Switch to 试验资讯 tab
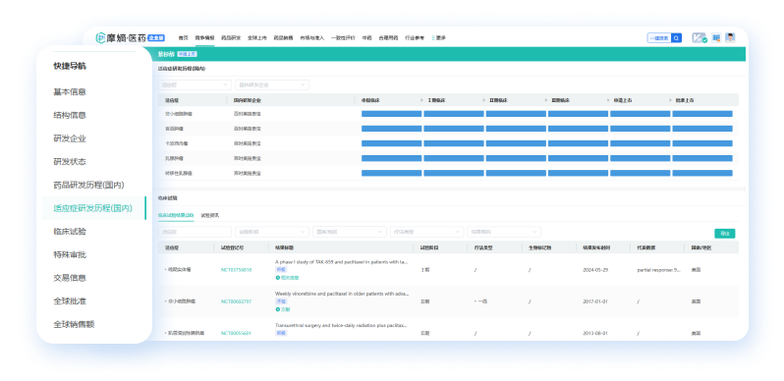The height and width of the screenshot is (381, 784). (210, 215)
